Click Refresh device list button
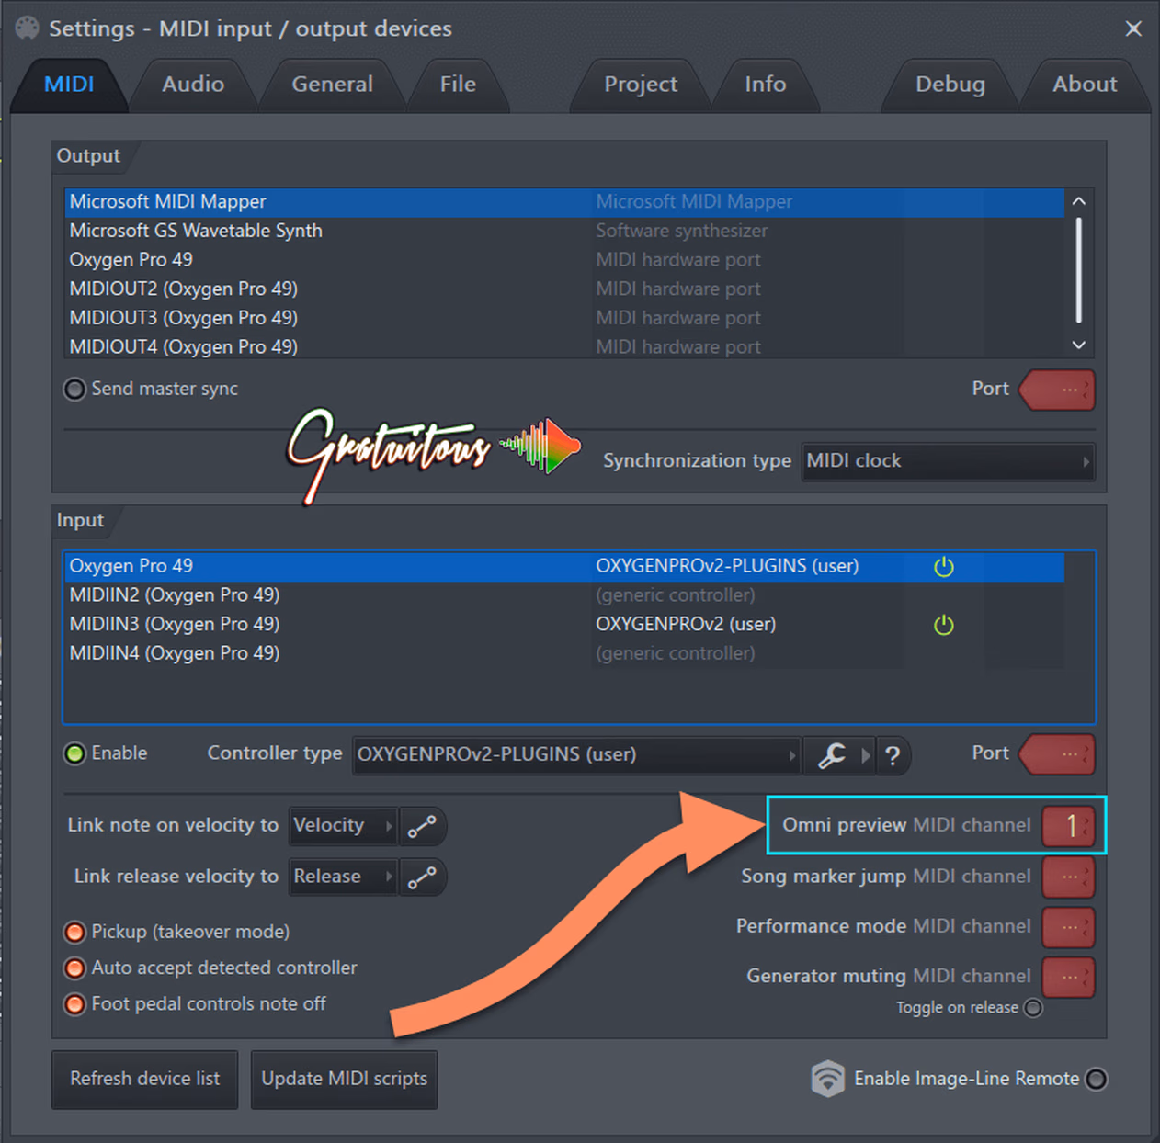The image size is (1160, 1143). [144, 1080]
